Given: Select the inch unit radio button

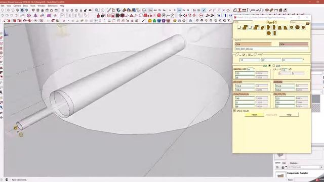Looking at the screenshot, I should pyautogui.click(x=274, y=66).
